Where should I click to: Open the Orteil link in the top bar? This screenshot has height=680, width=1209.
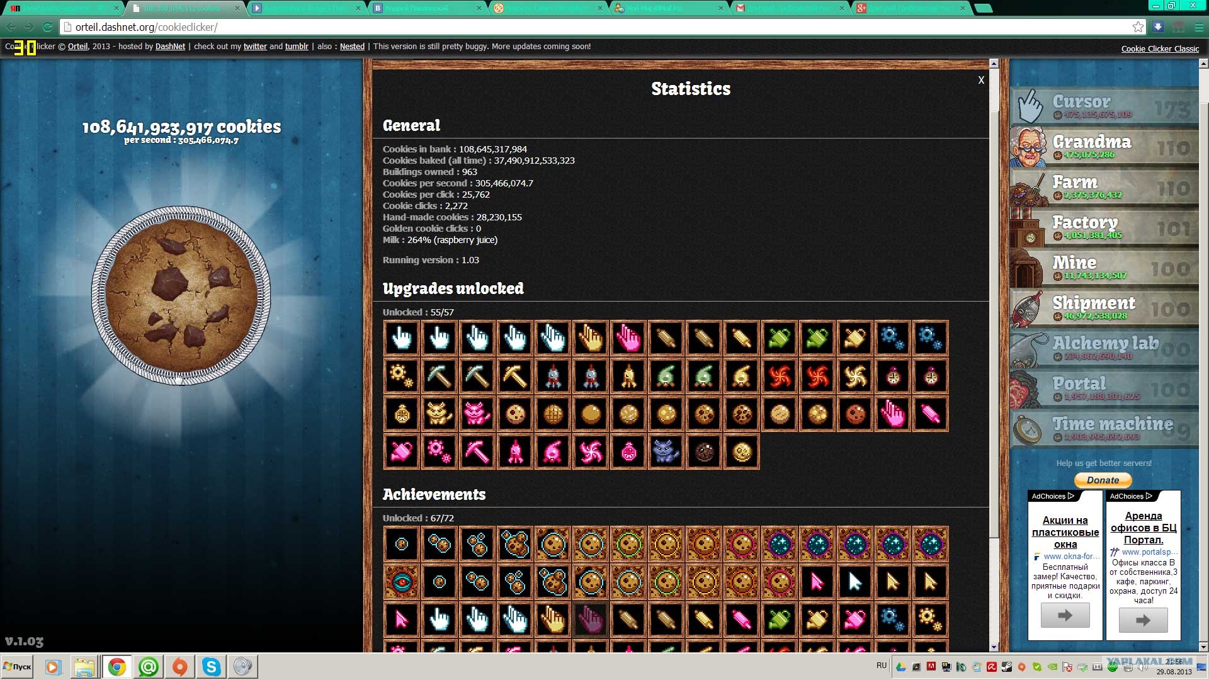point(77,47)
